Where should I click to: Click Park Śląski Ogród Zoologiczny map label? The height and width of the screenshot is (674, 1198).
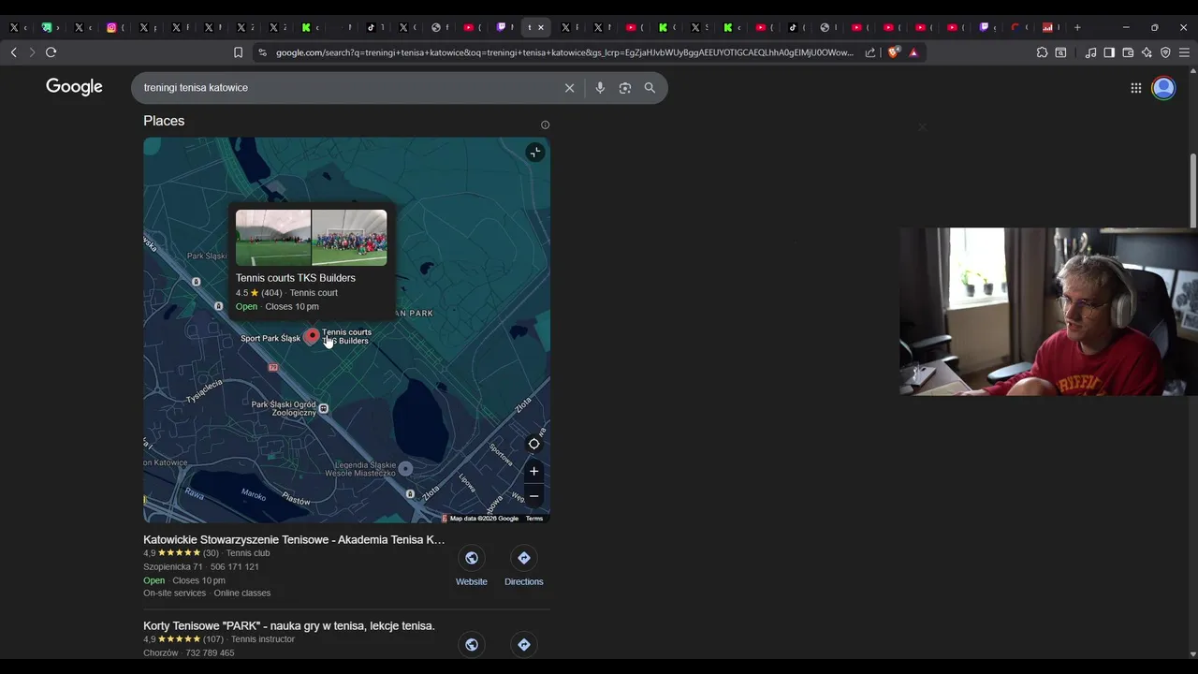click(x=285, y=408)
